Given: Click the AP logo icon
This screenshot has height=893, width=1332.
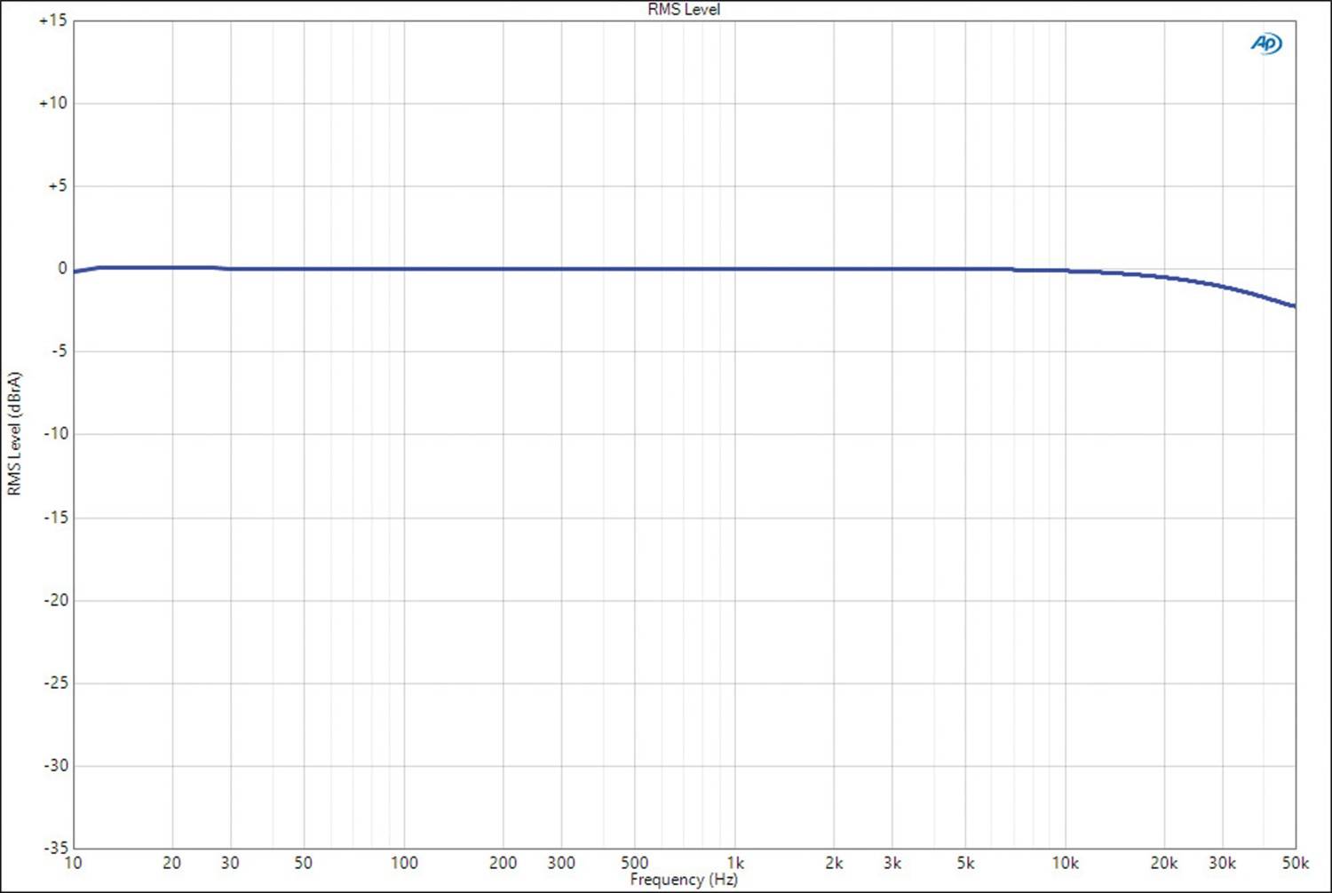Looking at the screenshot, I should [1266, 43].
